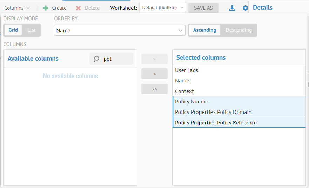Image resolution: width=309 pixels, height=188 pixels.
Task: Select Policy Properties Policy Domain column
Action: (x=213, y=112)
